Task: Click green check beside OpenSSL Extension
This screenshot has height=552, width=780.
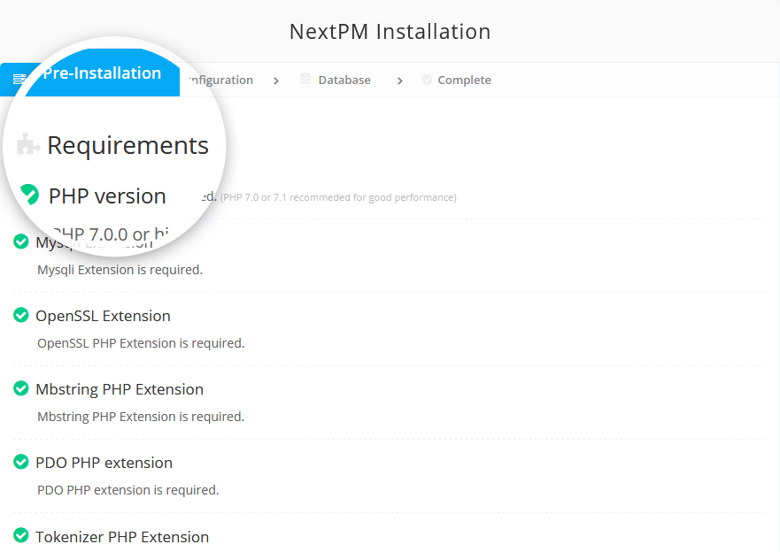Action: 21,315
